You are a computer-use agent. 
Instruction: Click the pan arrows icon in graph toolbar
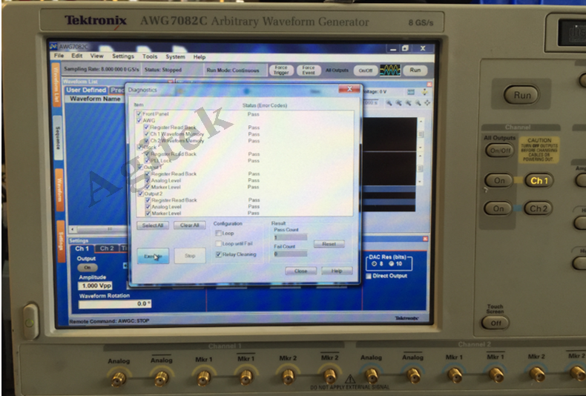click(427, 103)
